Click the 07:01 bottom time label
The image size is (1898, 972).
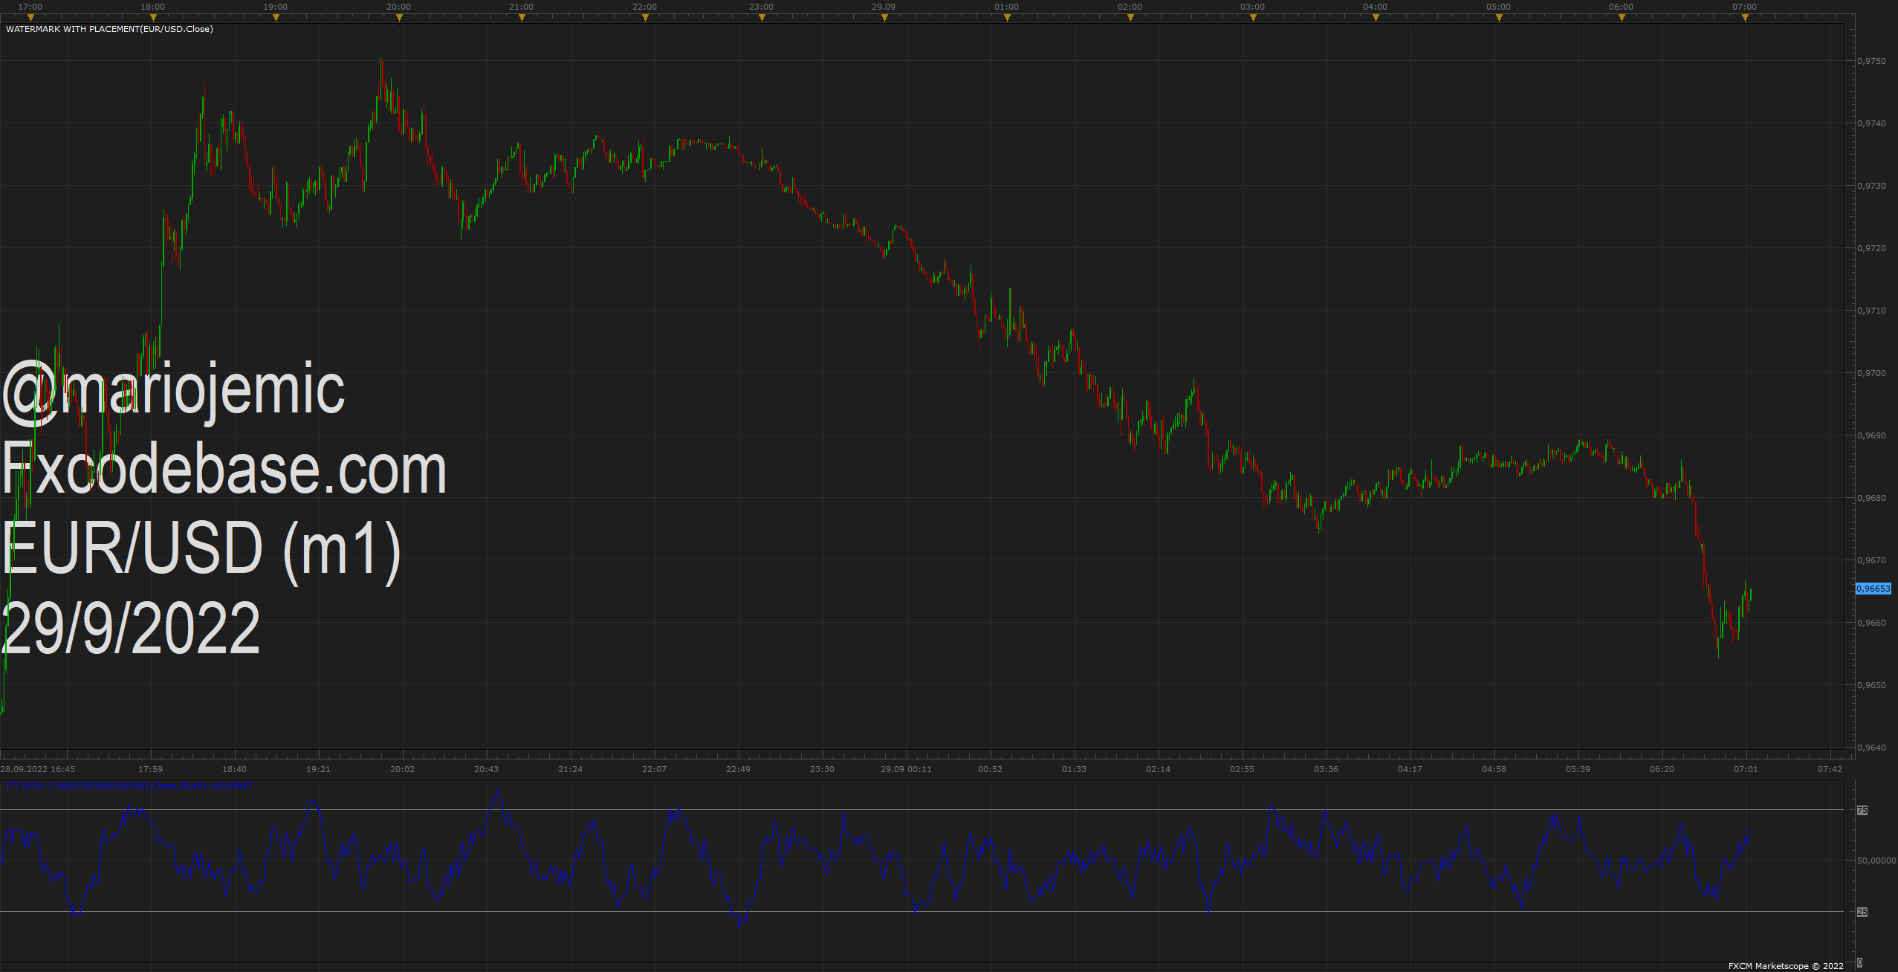click(1746, 769)
